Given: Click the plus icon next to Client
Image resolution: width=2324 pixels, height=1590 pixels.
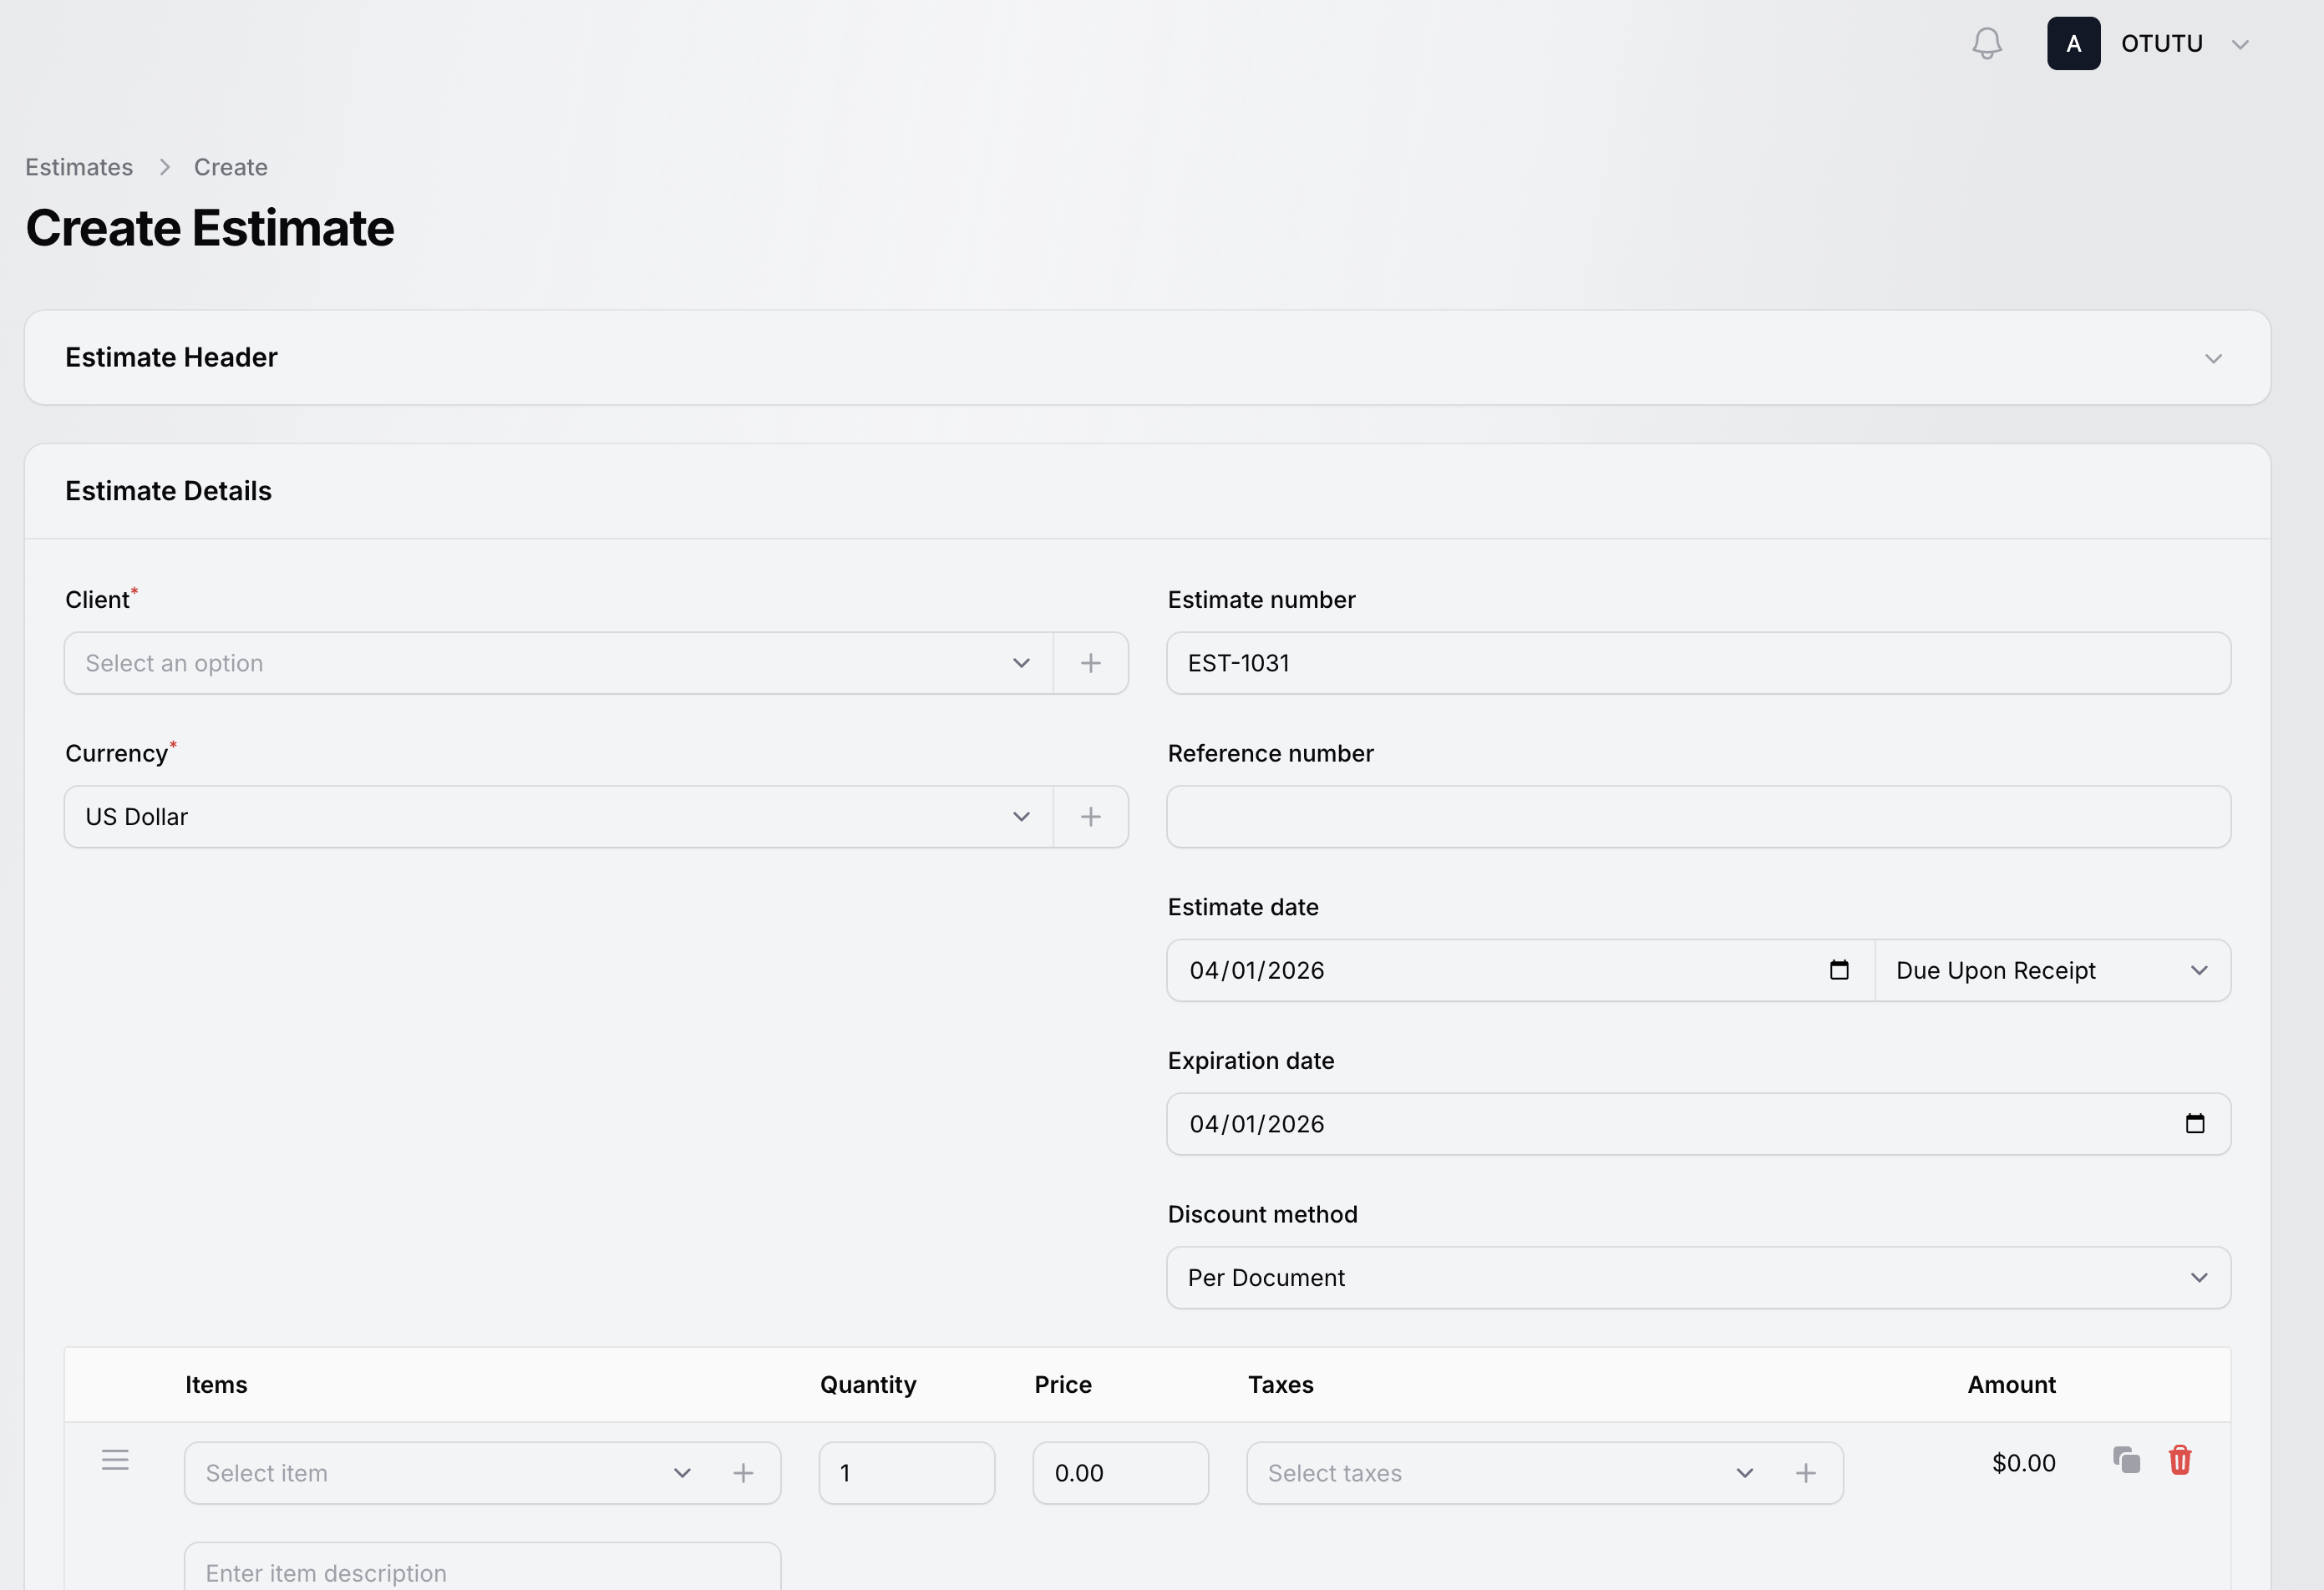Looking at the screenshot, I should (x=1090, y=664).
